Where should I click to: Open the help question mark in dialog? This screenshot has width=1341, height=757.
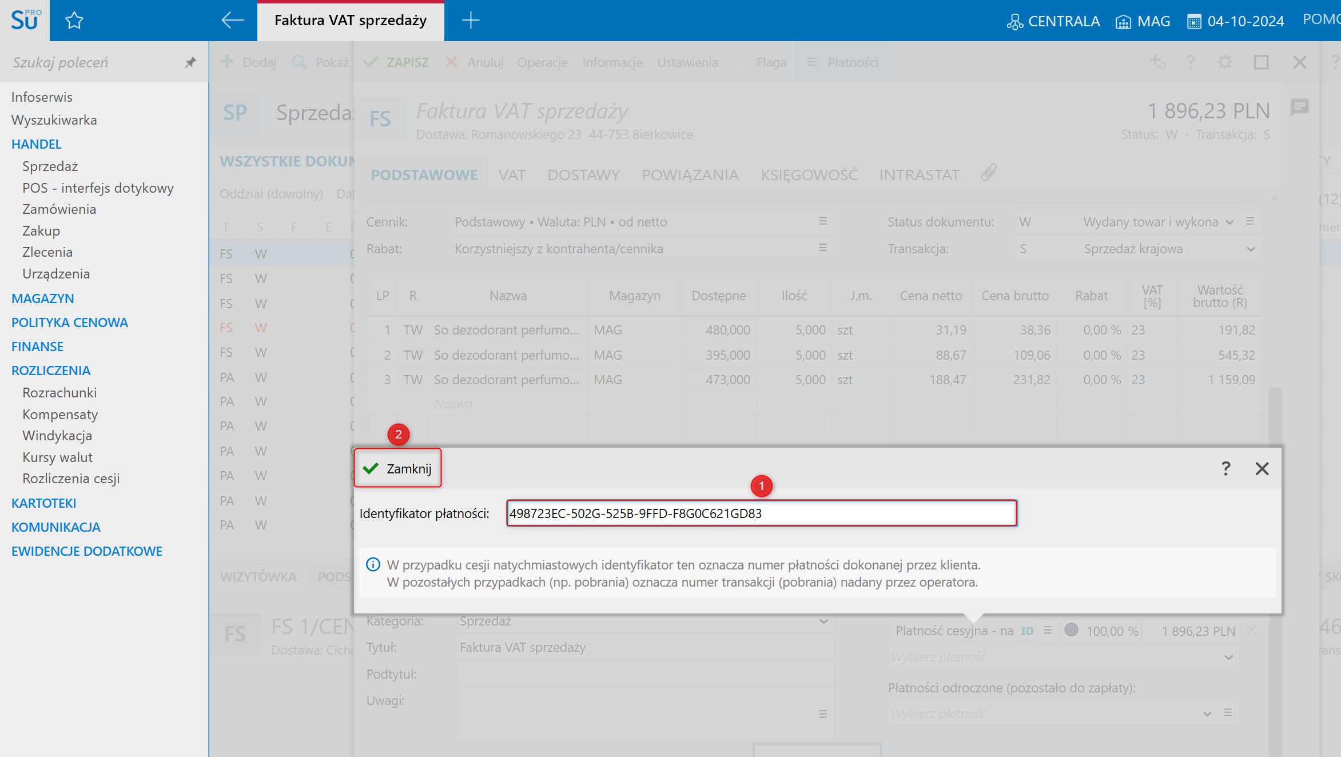click(1225, 469)
